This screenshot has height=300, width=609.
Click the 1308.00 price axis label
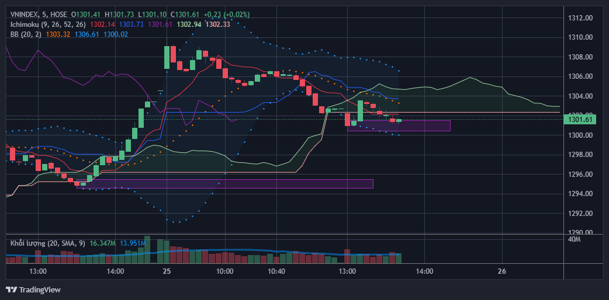[580, 57]
